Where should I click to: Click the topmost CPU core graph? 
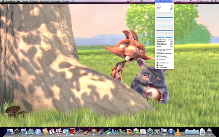click(165, 15)
